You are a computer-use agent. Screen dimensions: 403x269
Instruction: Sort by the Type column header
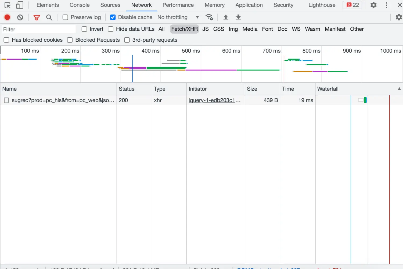click(169, 89)
